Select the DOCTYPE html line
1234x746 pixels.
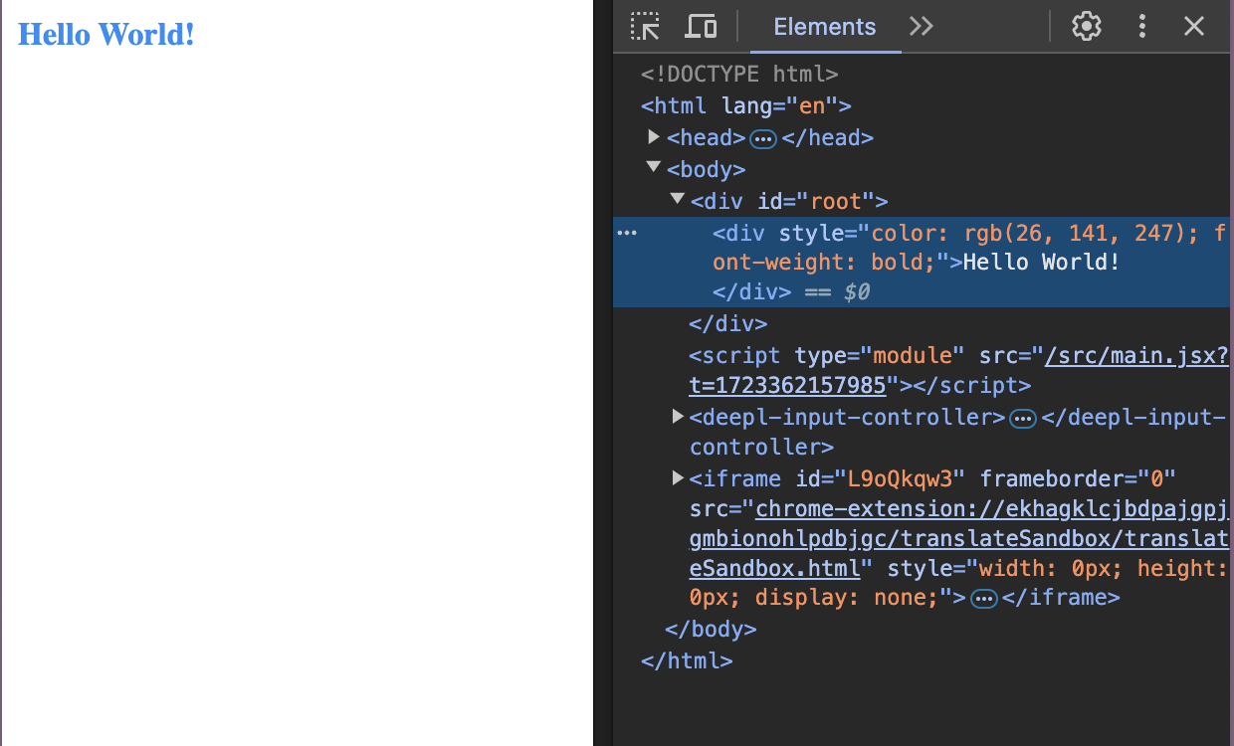[x=739, y=74]
